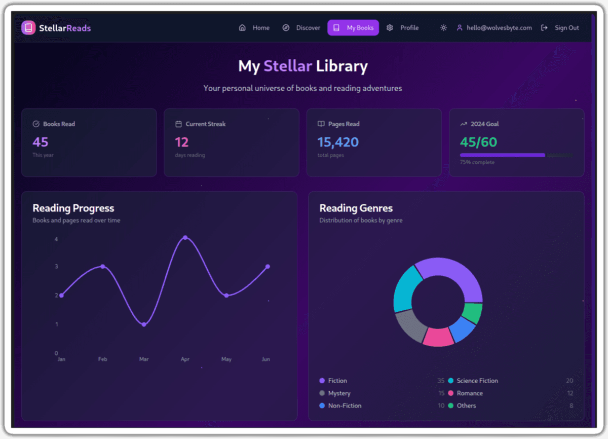This screenshot has height=439, width=608.
Task: Click the user icon beside the email
Action: (459, 28)
